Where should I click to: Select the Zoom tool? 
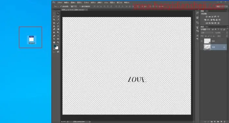coord(58,42)
